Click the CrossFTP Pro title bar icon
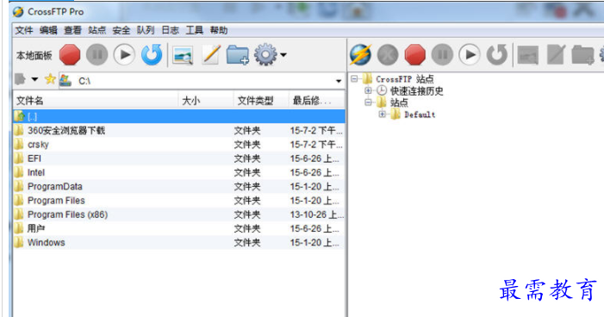Screen dimensions: 604x317 (x=18, y=12)
